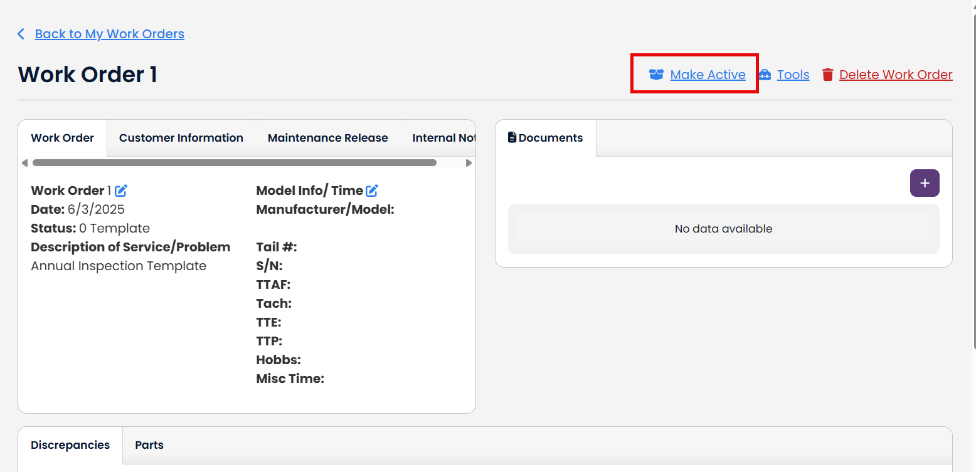This screenshot has width=976, height=472.
Task: Select the Work Order tab
Action: click(x=63, y=138)
